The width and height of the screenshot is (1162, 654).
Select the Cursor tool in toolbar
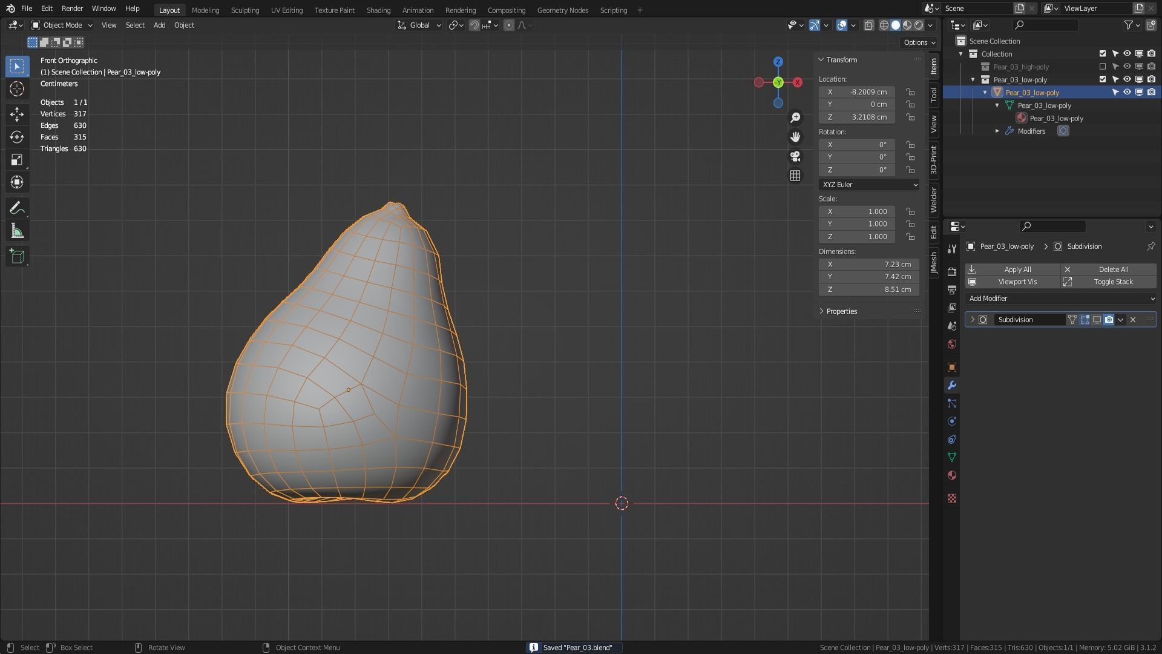pos(17,89)
